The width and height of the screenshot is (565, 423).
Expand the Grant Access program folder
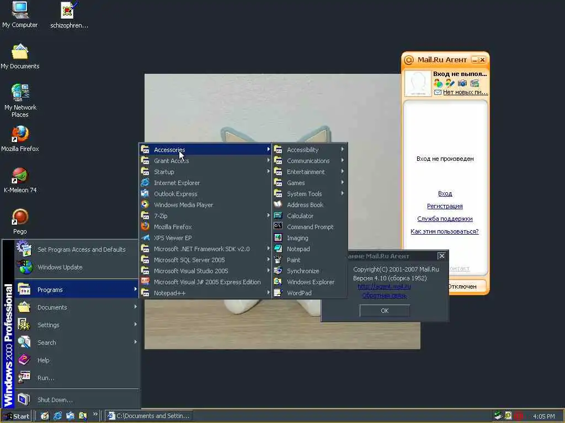[205, 161]
